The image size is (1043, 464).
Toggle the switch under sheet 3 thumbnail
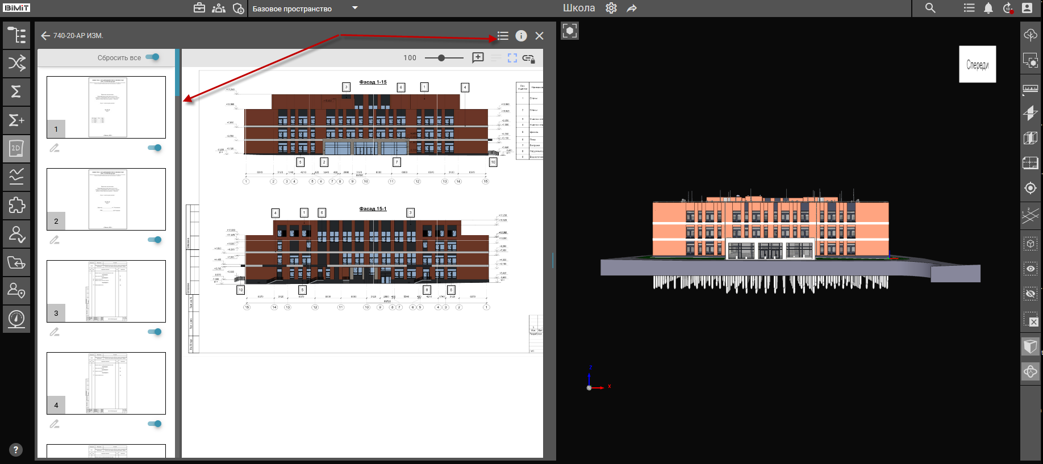click(x=155, y=332)
